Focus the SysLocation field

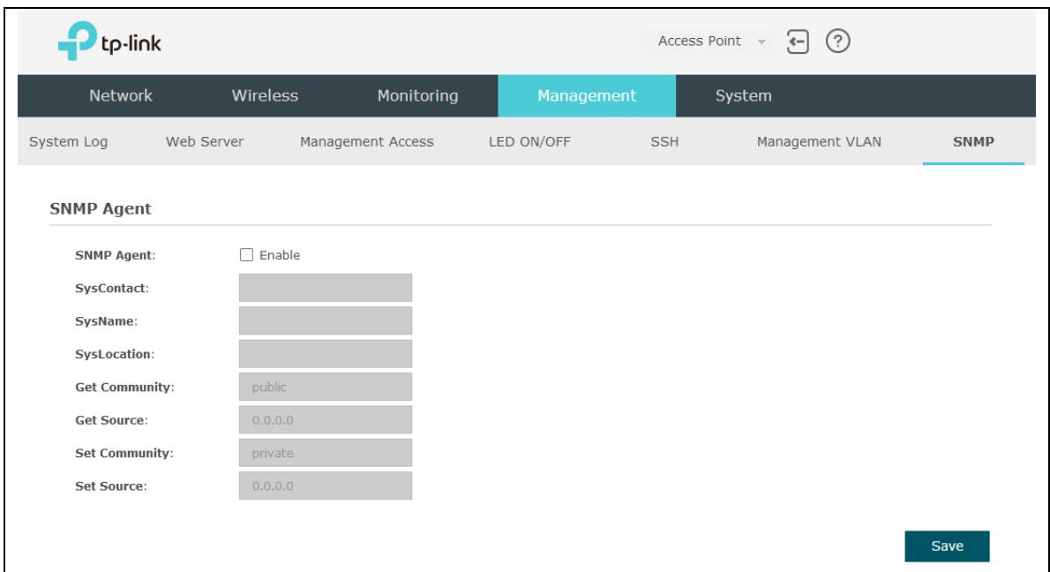(x=326, y=354)
